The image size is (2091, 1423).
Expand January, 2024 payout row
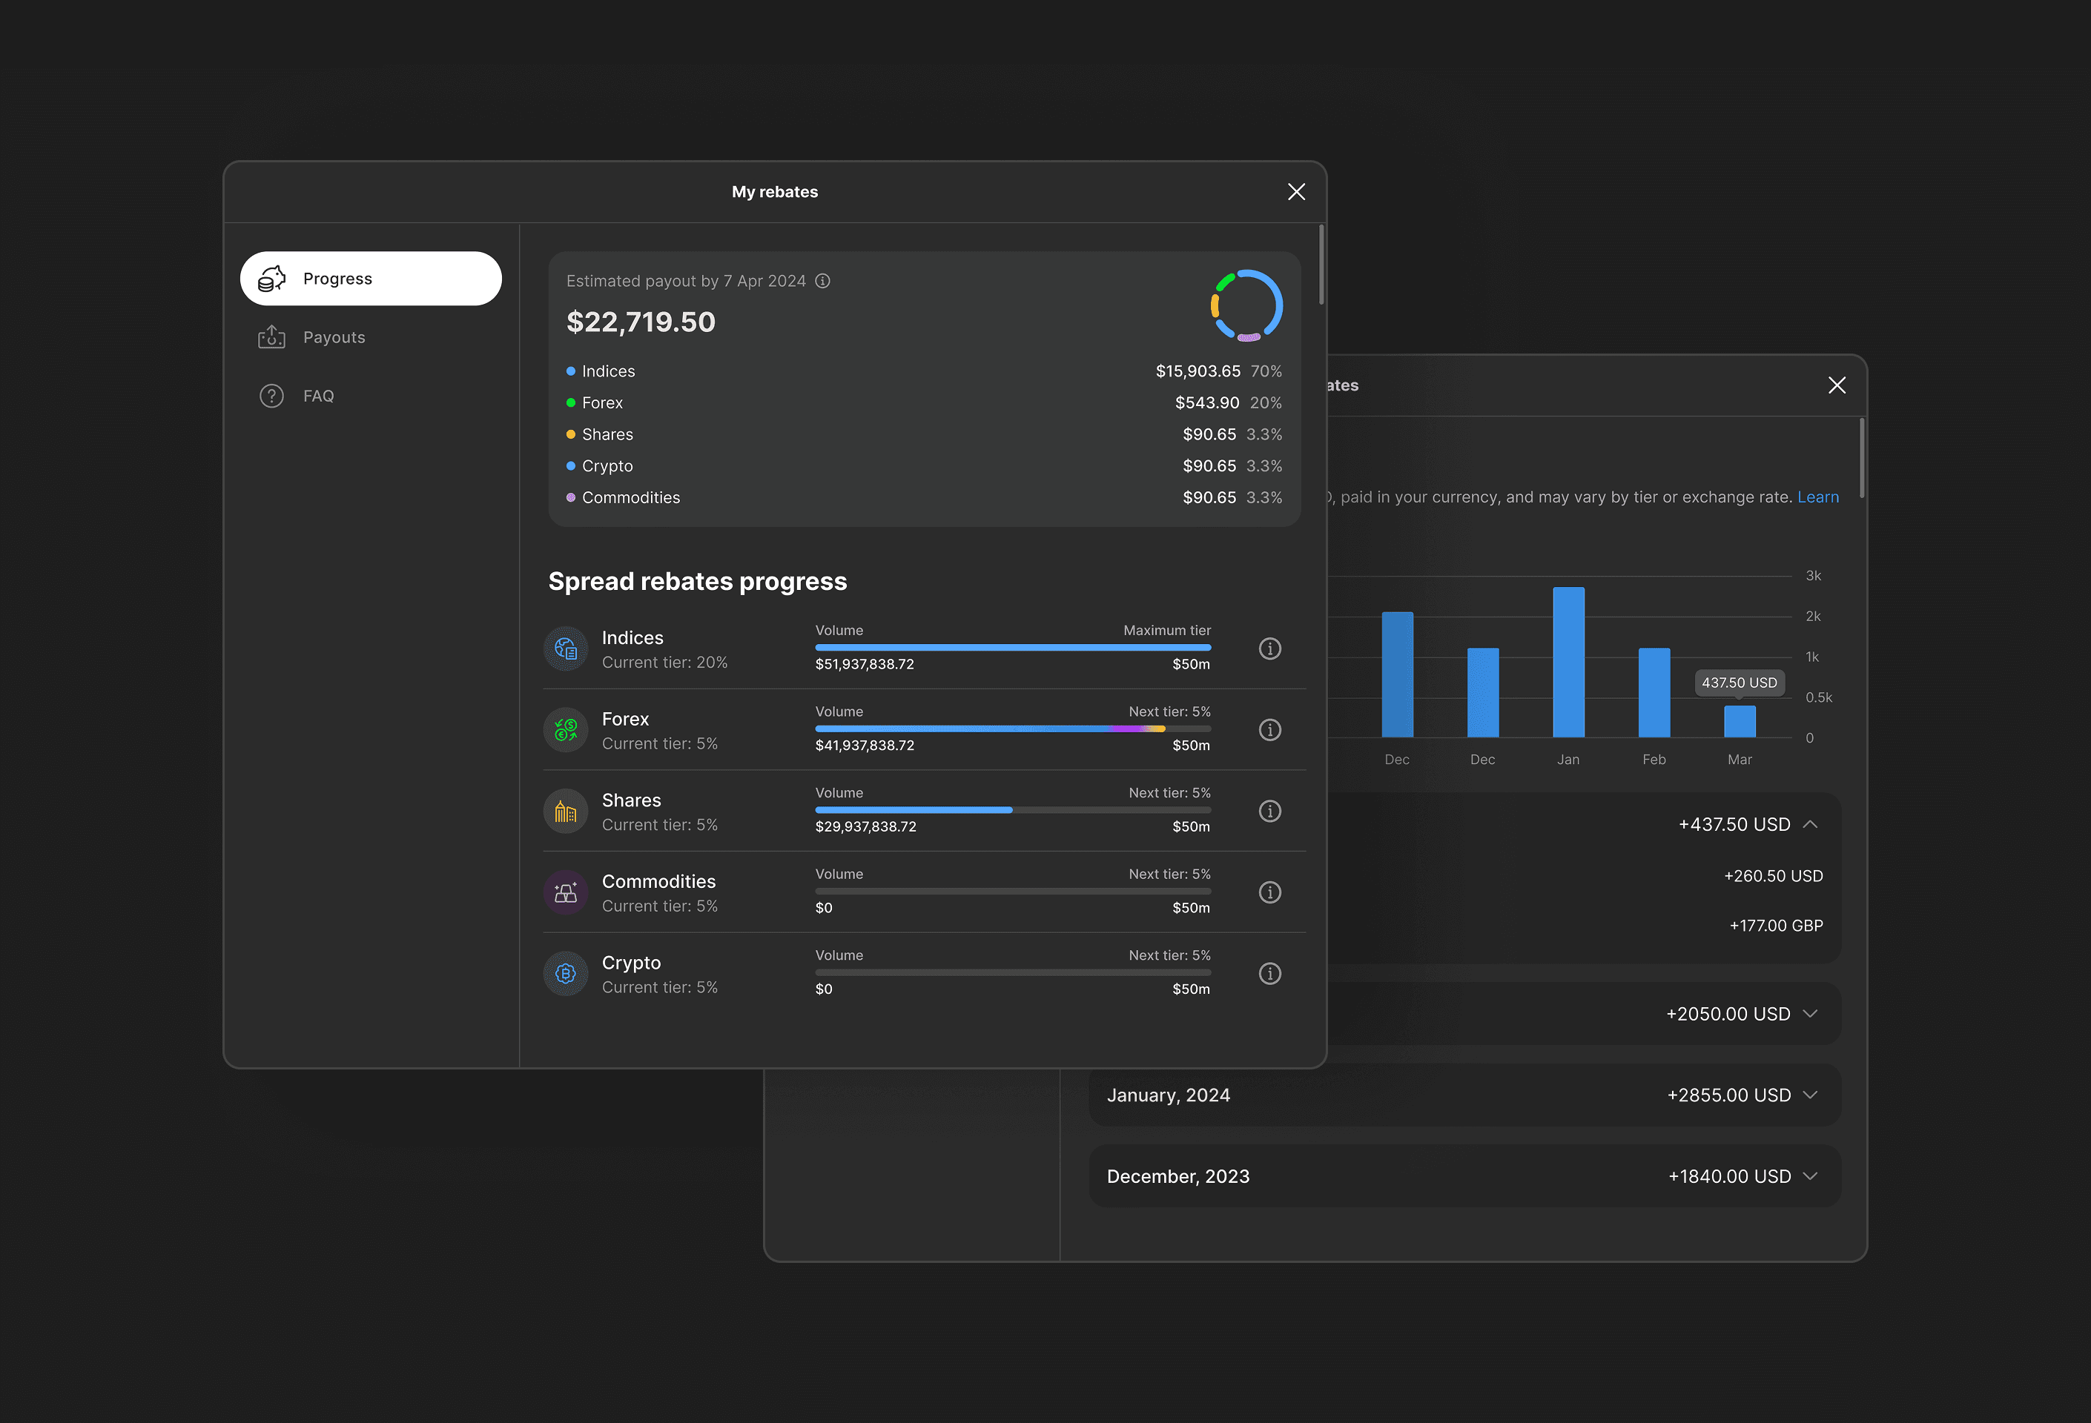coord(1810,1095)
